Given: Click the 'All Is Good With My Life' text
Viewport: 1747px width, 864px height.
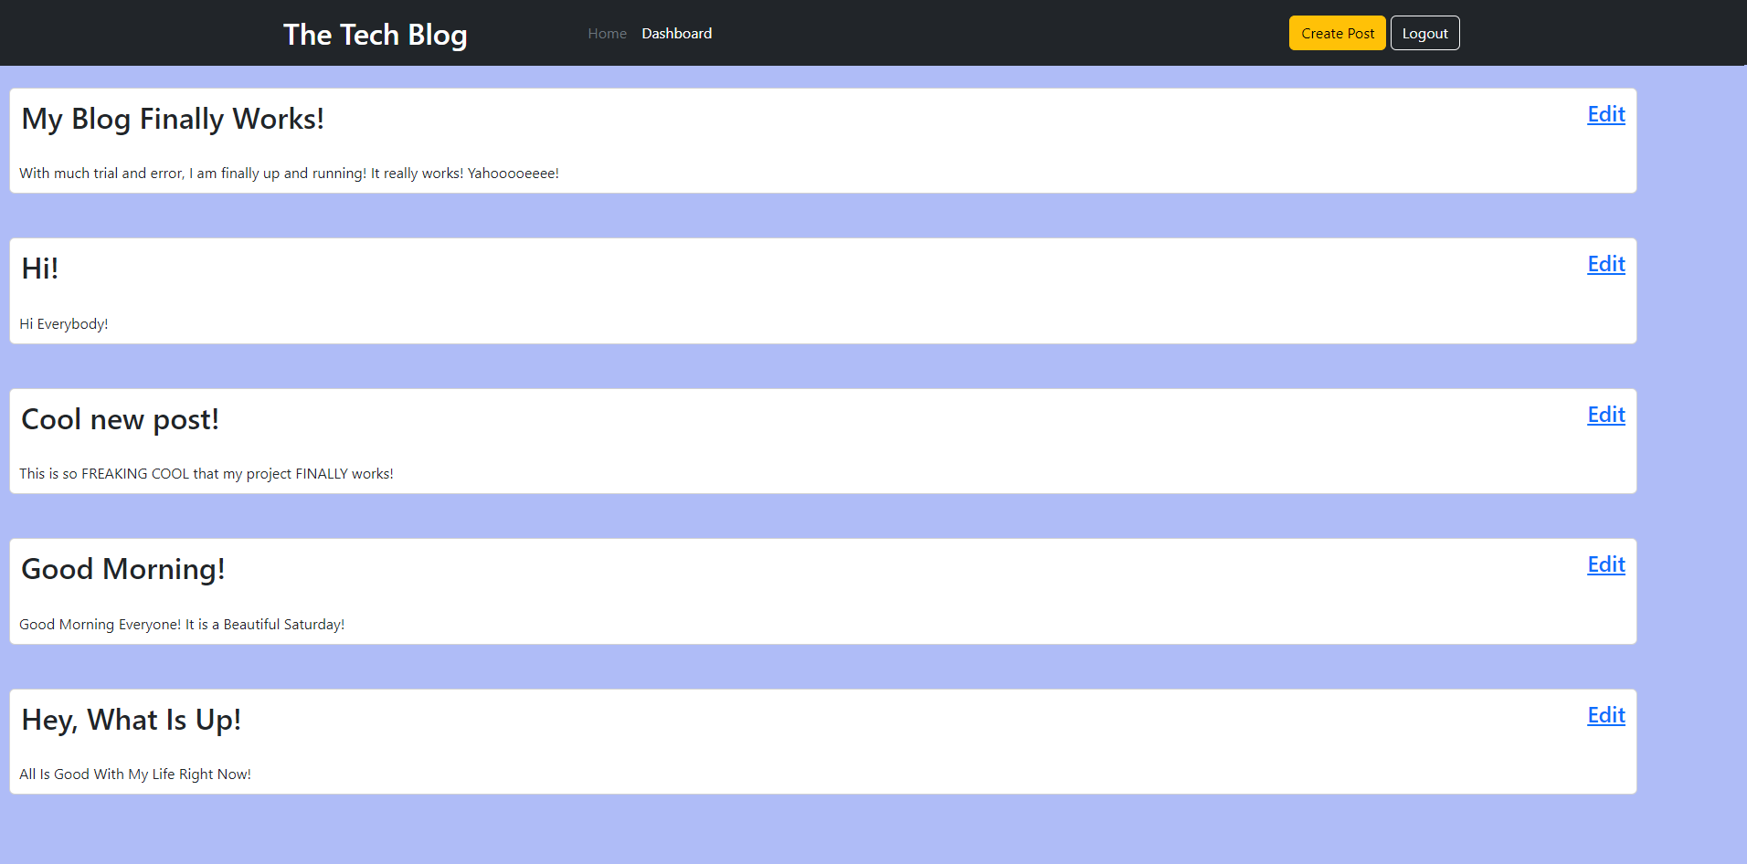Looking at the screenshot, I should tap(135, 774).
